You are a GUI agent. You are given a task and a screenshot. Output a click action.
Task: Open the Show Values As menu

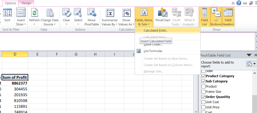[x=126, y=24]
